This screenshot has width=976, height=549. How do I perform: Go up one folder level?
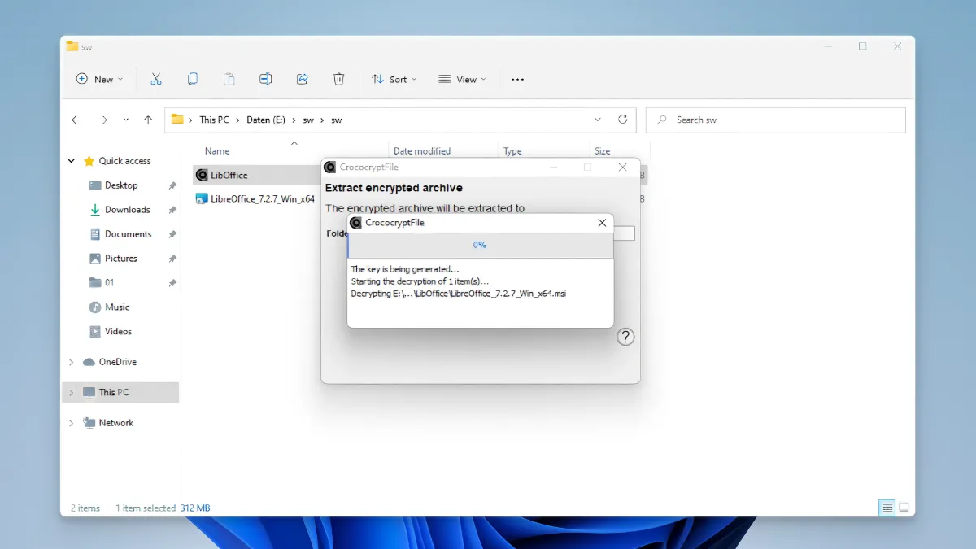(148, 120)
